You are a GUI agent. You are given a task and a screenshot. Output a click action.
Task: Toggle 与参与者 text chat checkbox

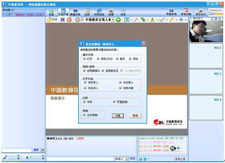click(121, 88)
